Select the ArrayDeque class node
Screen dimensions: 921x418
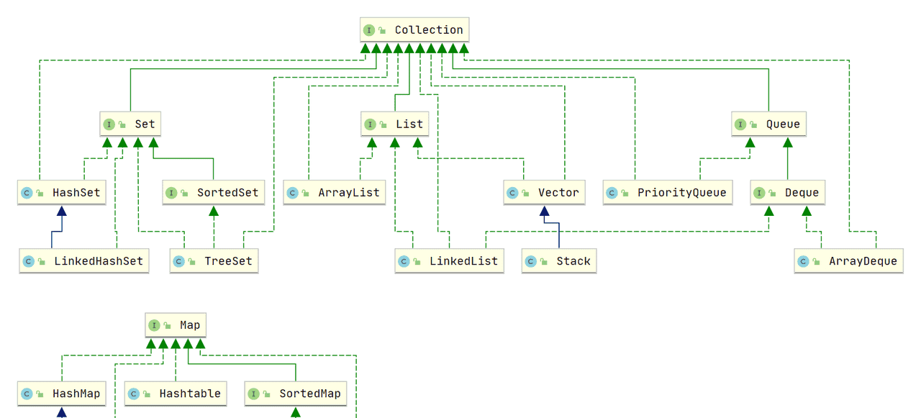(848, 261)
